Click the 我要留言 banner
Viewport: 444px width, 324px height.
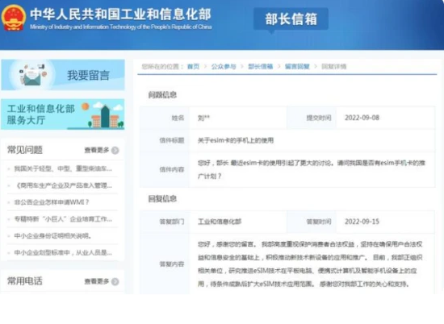63,75
